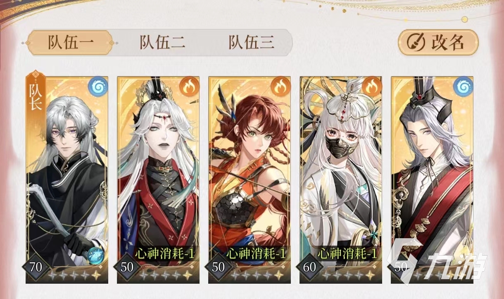This screenshot has height=299, width=504.
Task: Click the water element icon on leader card
Action: 99,86
